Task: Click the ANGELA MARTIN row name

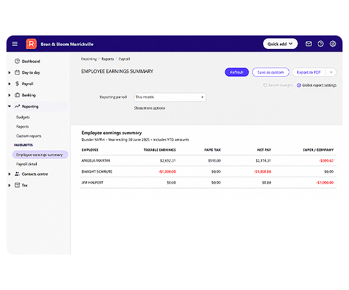Action: click(95, 160)
